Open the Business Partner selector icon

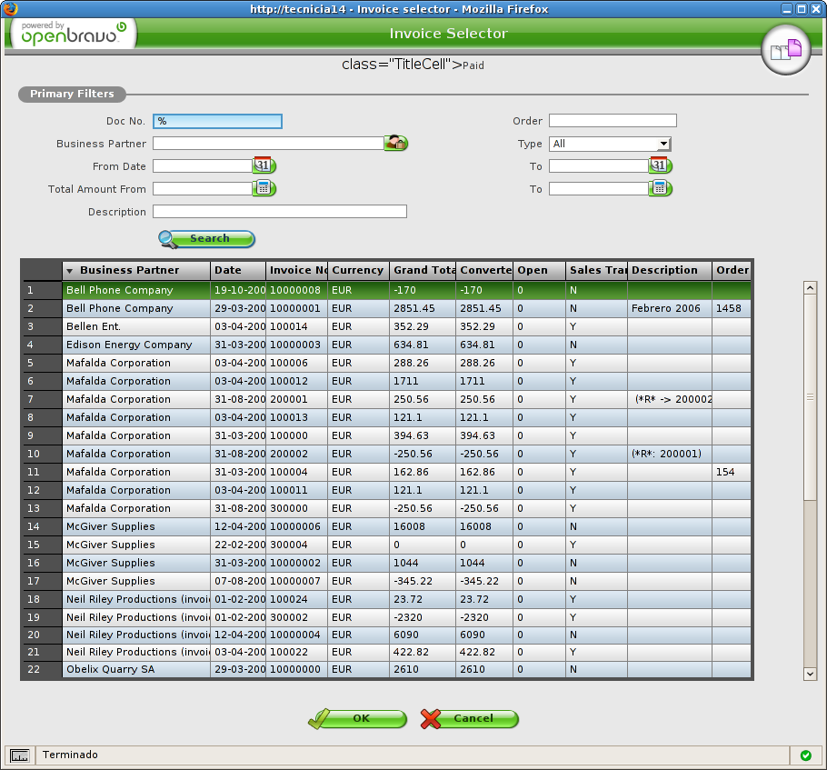395,143
